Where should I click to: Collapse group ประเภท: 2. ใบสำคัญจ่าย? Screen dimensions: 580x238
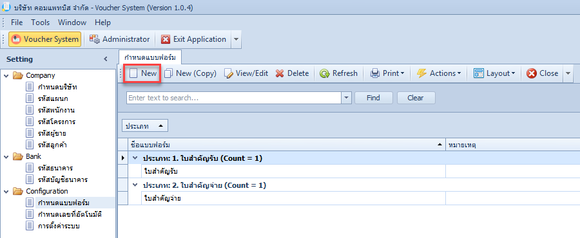tap(135, 185)
